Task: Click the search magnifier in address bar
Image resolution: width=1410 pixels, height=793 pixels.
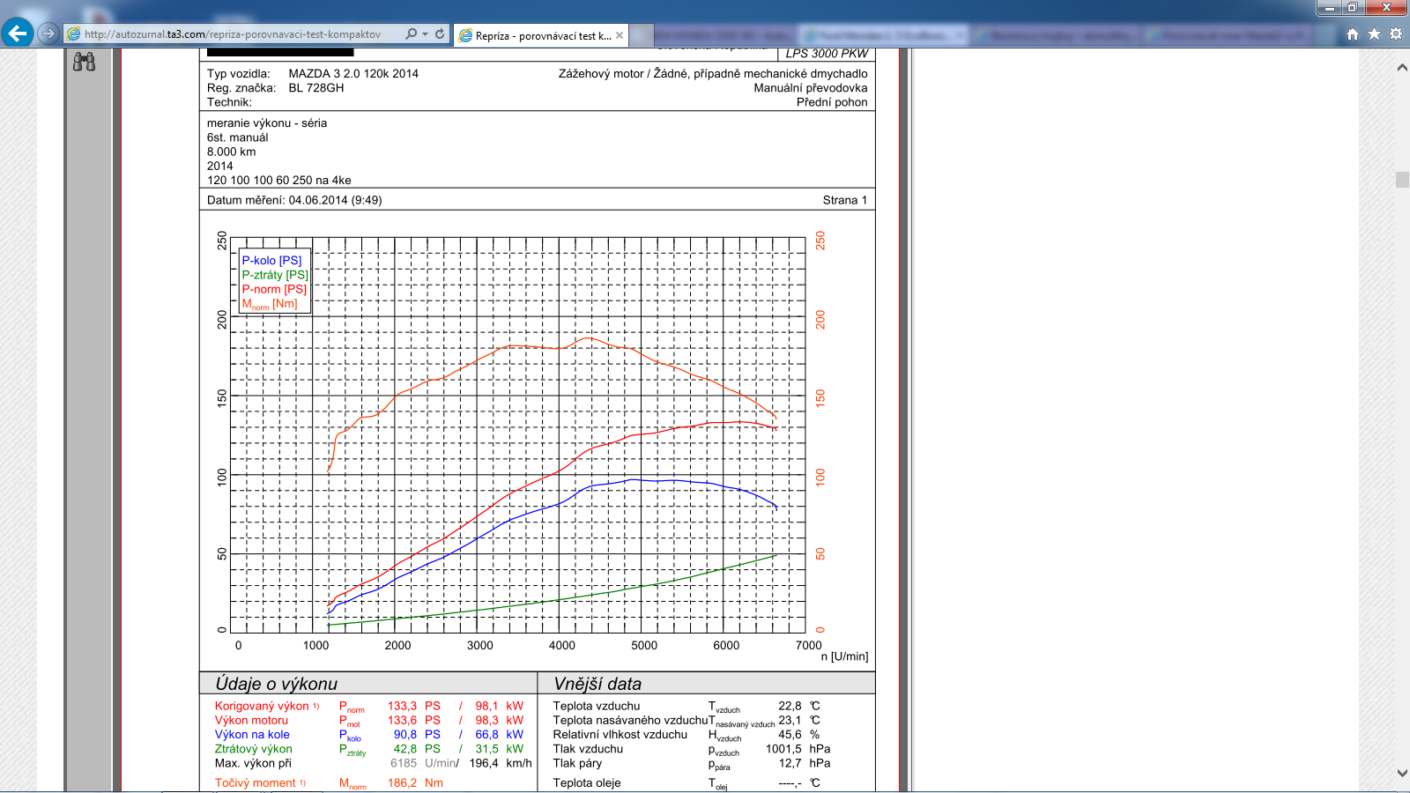Action: pos(411,34)
